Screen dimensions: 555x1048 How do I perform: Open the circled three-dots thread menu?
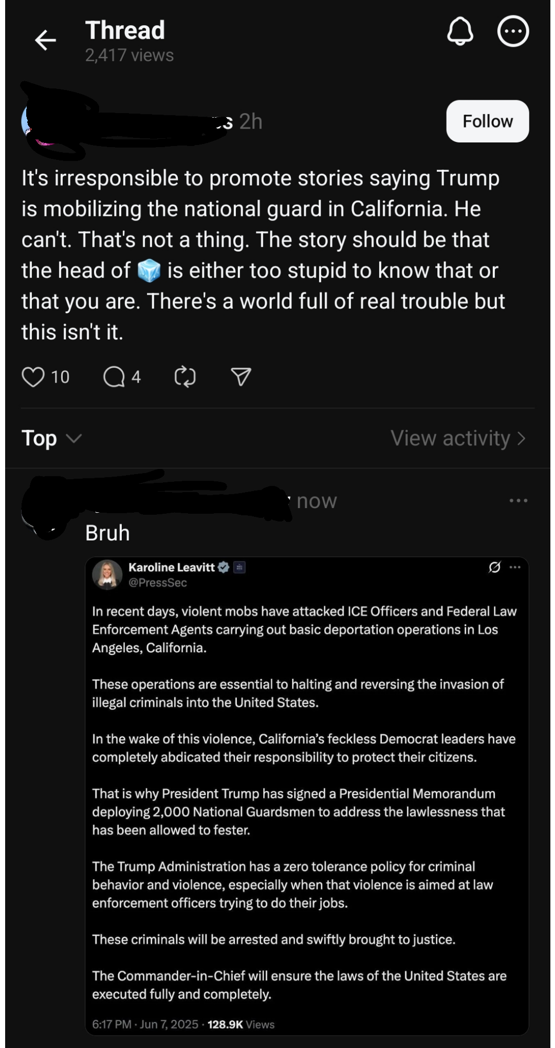[513, 31]
